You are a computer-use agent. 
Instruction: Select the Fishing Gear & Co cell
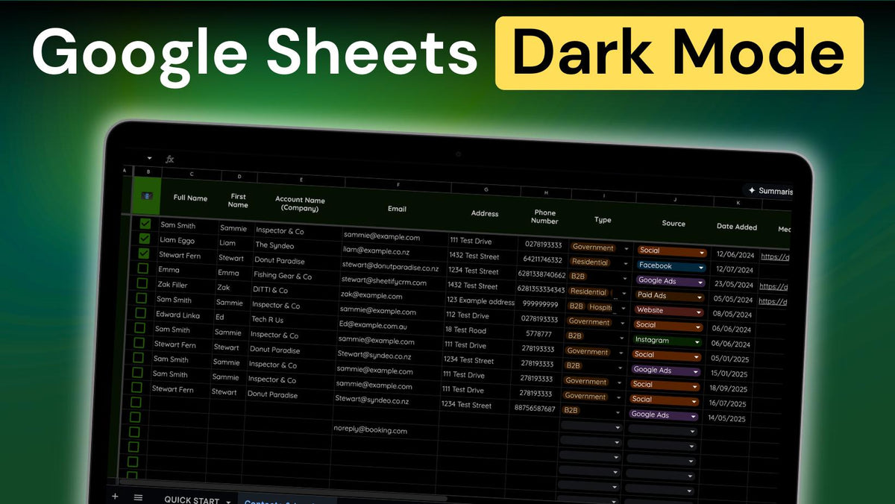pos(283,276)
